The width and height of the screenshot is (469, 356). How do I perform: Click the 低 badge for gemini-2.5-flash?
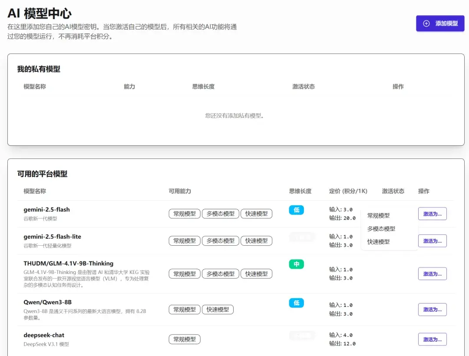(x=296, y=210)
